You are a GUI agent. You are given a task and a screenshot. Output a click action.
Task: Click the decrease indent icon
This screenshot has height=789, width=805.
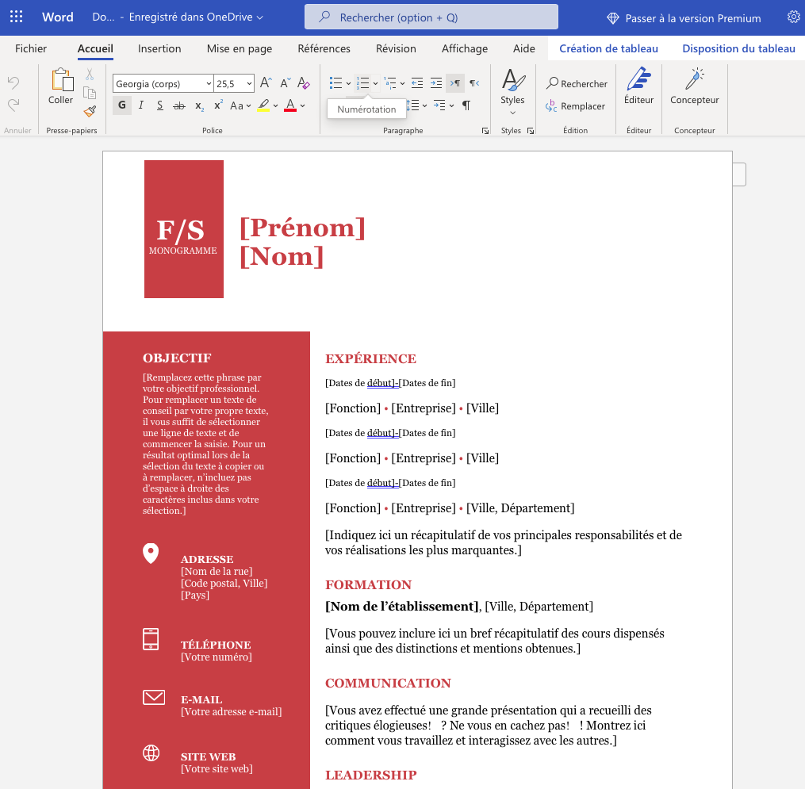[417, 83]
